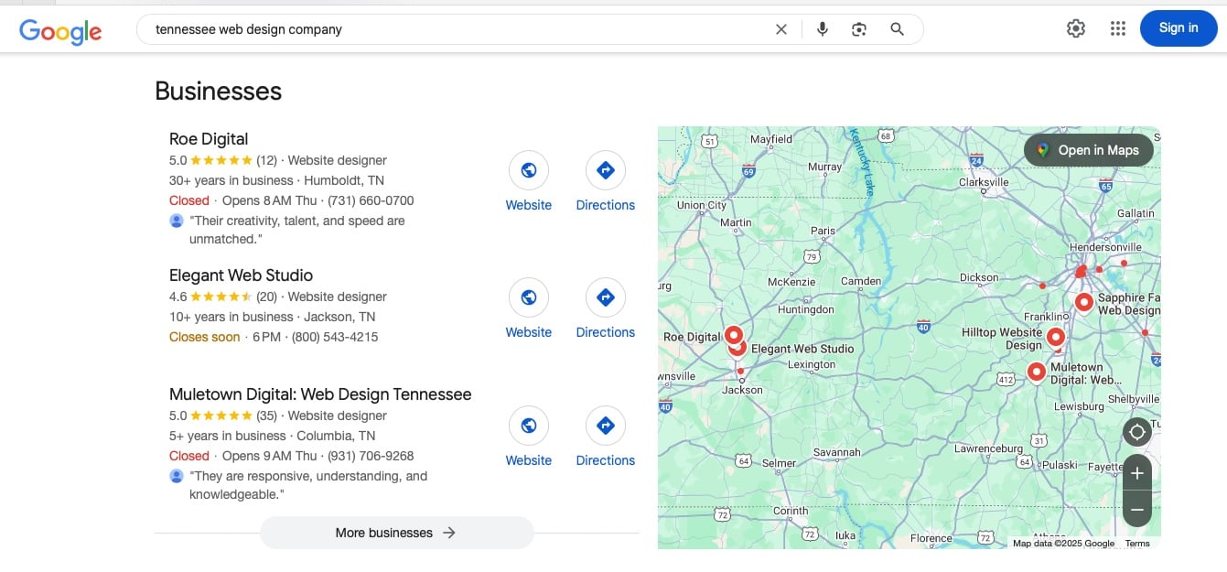The width and height of the screenshot is (1227, 572).
Task: Activate voice search with the microphone icon
Action: [x=822, y=28]
